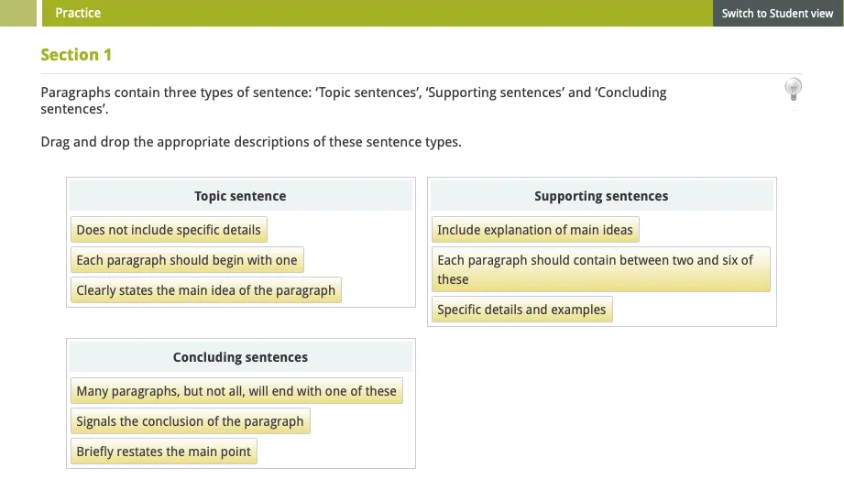Switch to Student view
The width and height of the screenshot is (844, 501).
coord(777,13)
